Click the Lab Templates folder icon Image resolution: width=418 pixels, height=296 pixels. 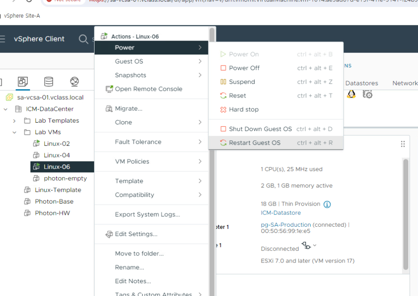click(27, 120)
